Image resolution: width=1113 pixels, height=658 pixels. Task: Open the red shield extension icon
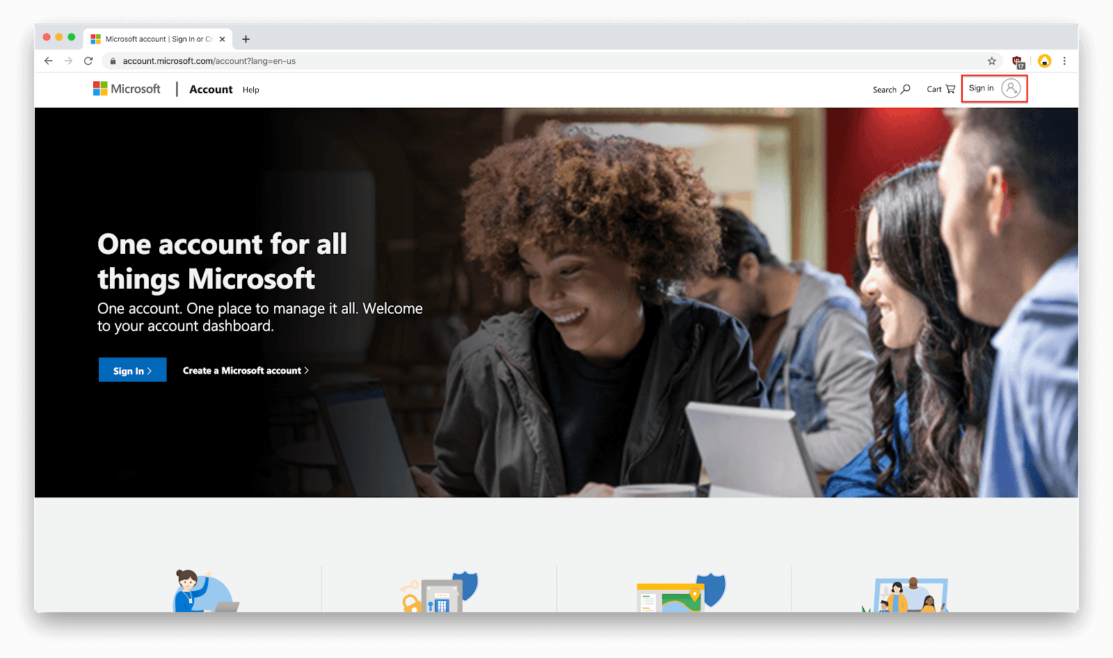[x=1018, y=62]
